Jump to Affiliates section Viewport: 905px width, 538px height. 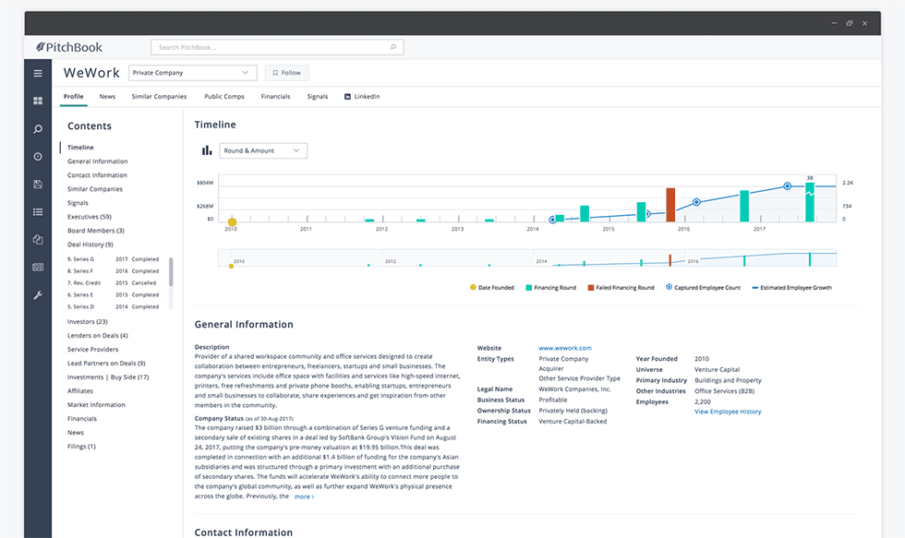coord(79,391)
